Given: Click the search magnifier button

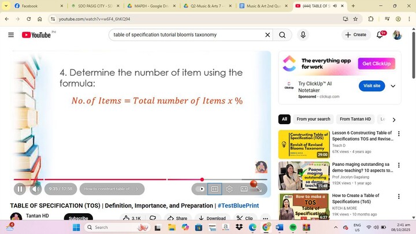Looking at the screenshot, I should click(283, 35).
